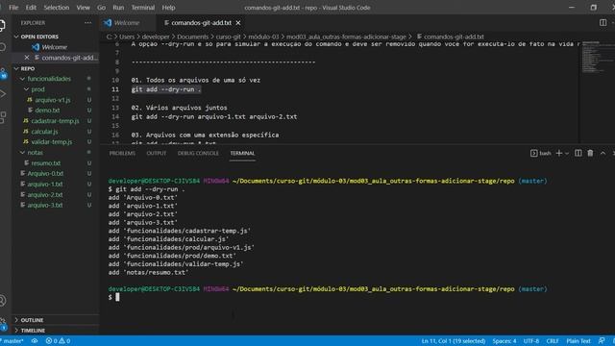Image resolution: width=615 pixels, height=346 pixels.
Task: Select Welcome in Open Editors list
Action: point(55,47)
